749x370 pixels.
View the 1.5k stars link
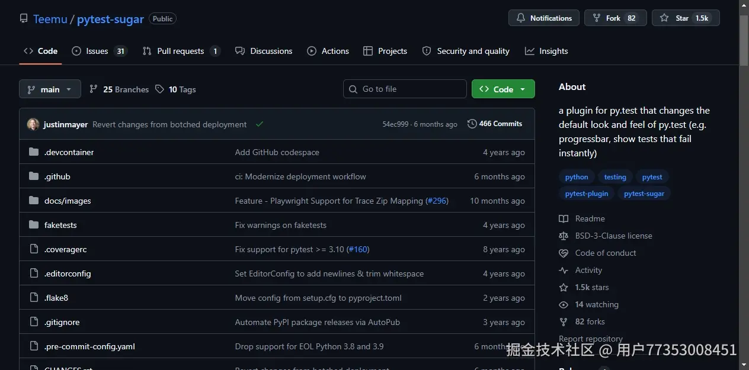[x=584, y=287]
